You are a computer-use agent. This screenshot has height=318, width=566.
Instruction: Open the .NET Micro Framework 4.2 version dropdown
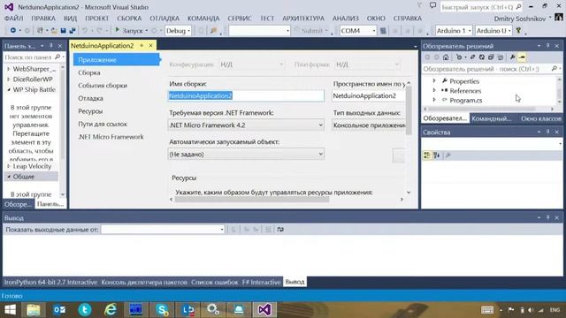[x=246, y=125]
